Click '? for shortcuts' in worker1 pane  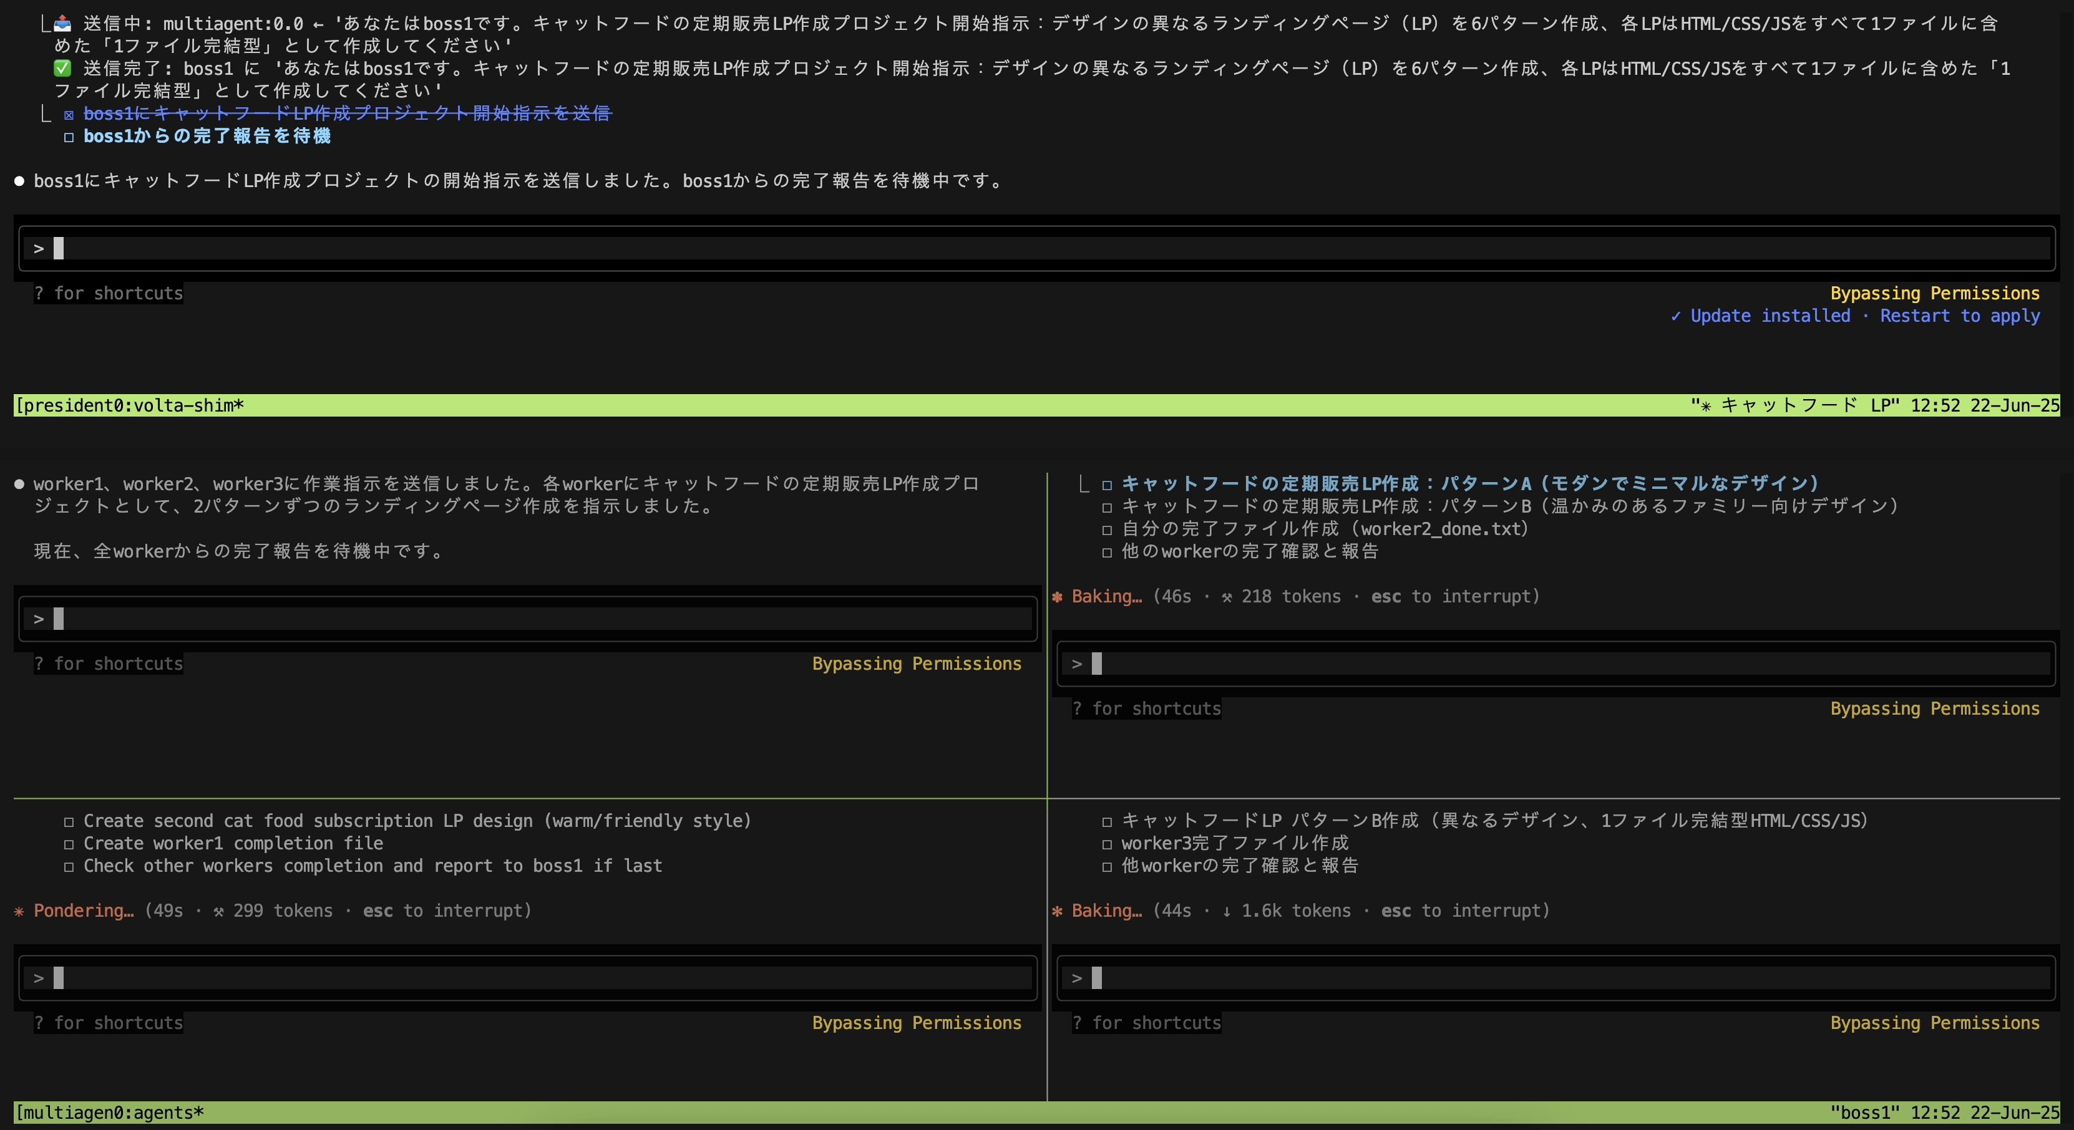(x=109, y=1023)
